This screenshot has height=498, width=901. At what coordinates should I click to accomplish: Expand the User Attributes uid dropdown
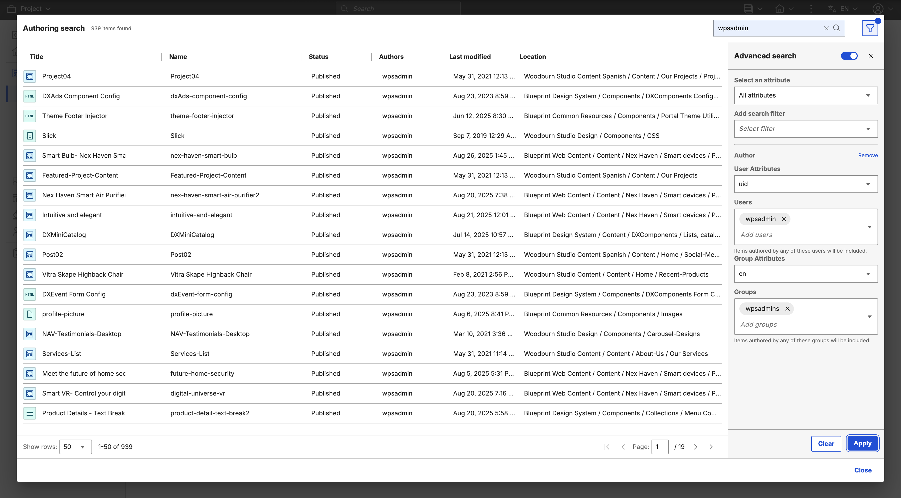point(806,184)
